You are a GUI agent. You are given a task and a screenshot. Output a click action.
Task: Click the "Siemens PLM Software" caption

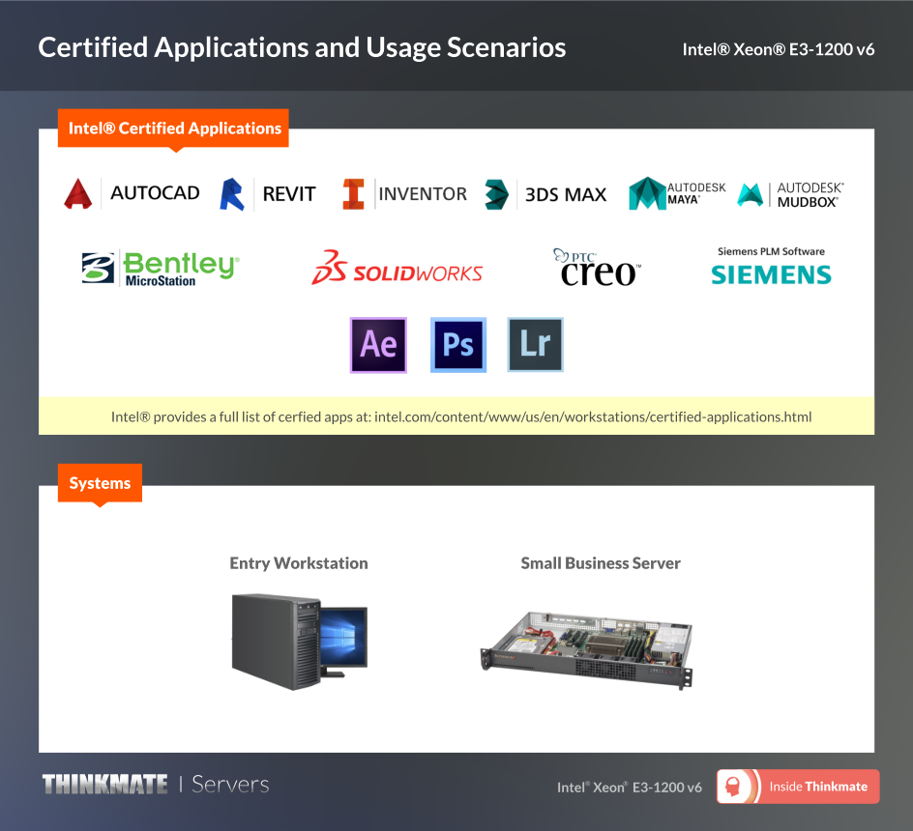coord(771,251)
